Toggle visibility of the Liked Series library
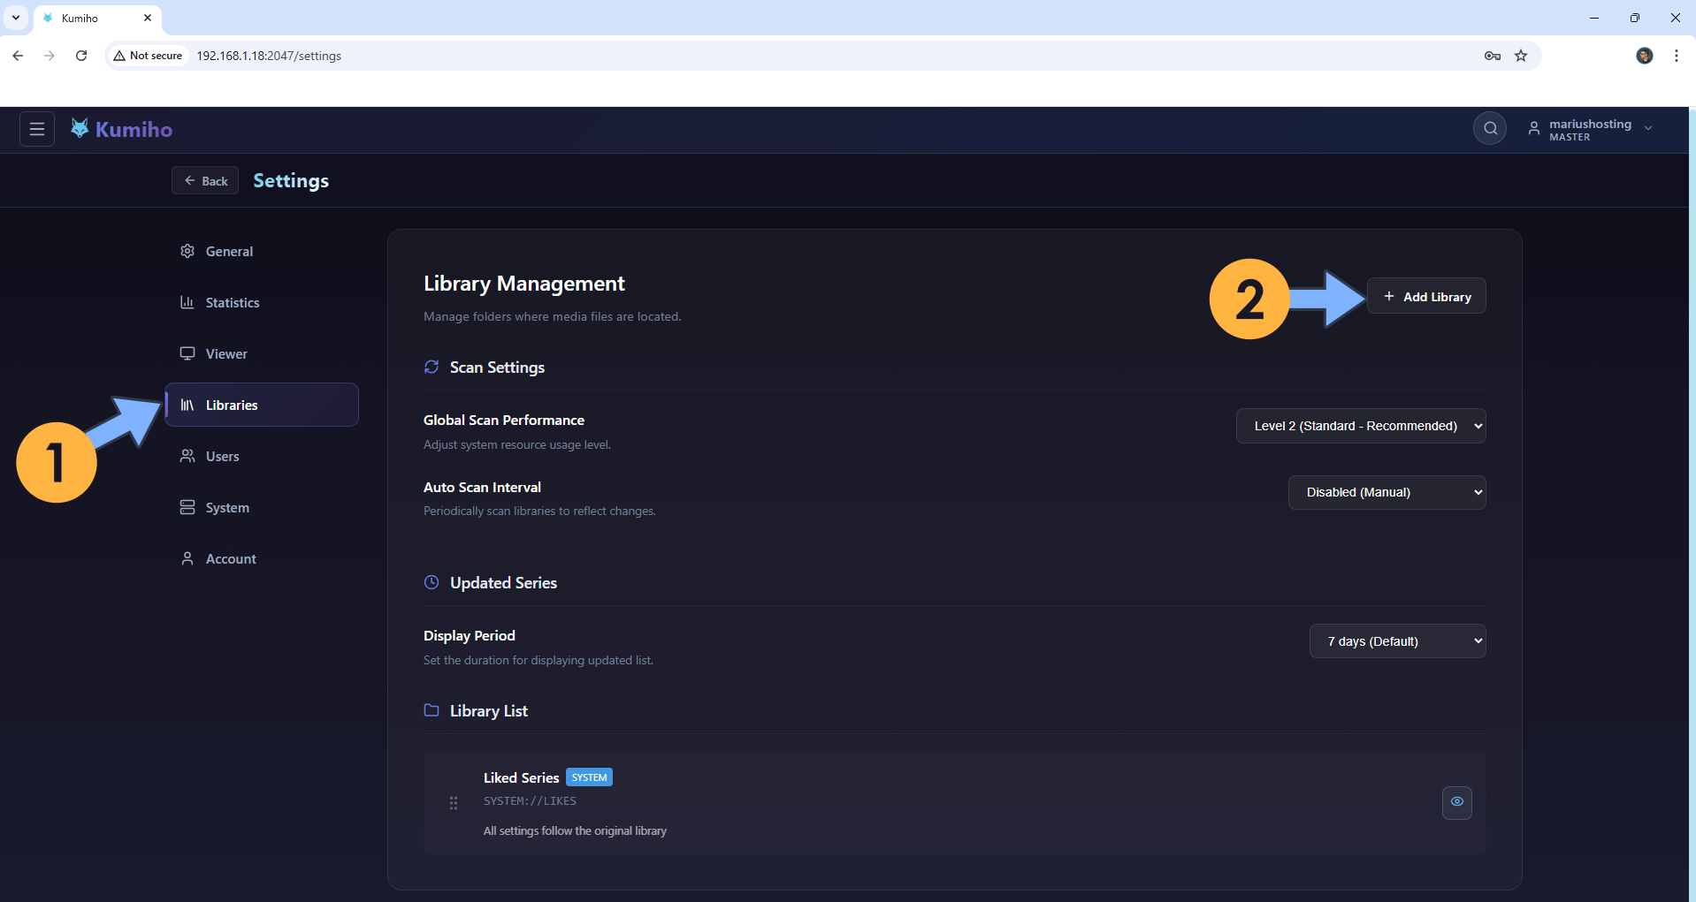Viewport: 1696px width, 902px height. click(1456, 802)
